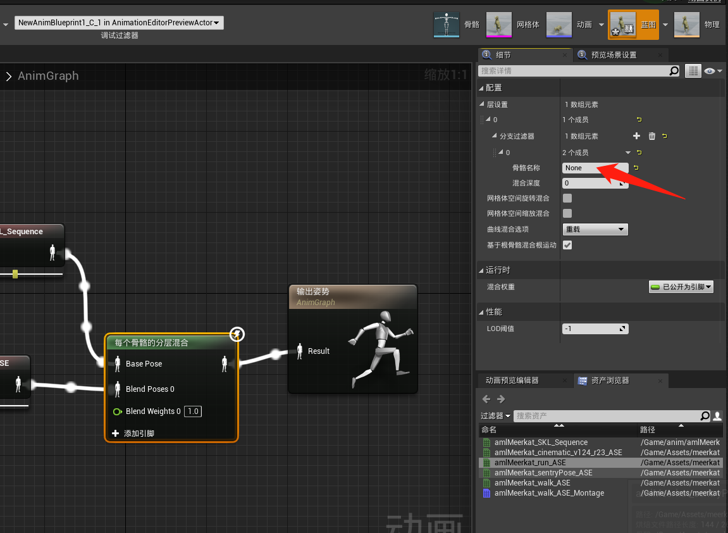Click 添加引脚 on the layered blend node
Viewport: 728px width, 533px height.
136,433
